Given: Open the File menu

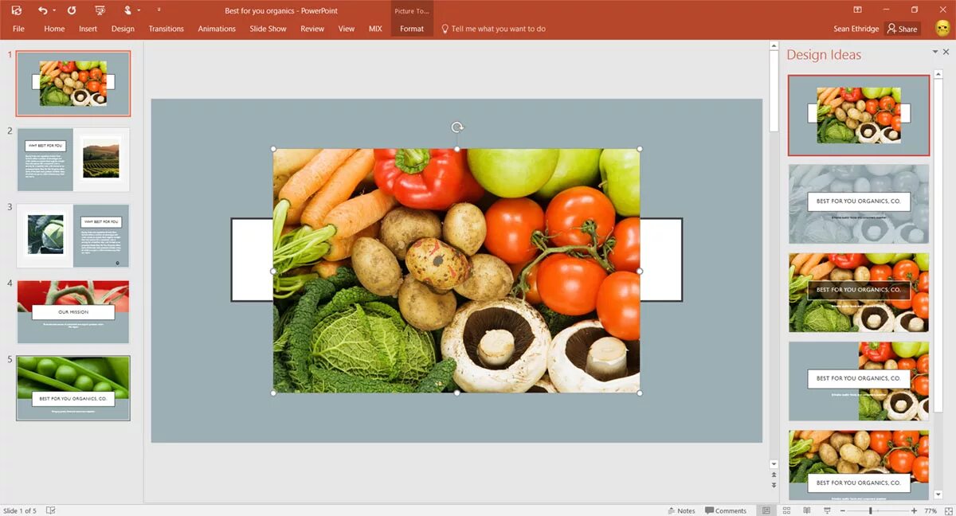Looking at the screenshot, I should click(18, 29).
